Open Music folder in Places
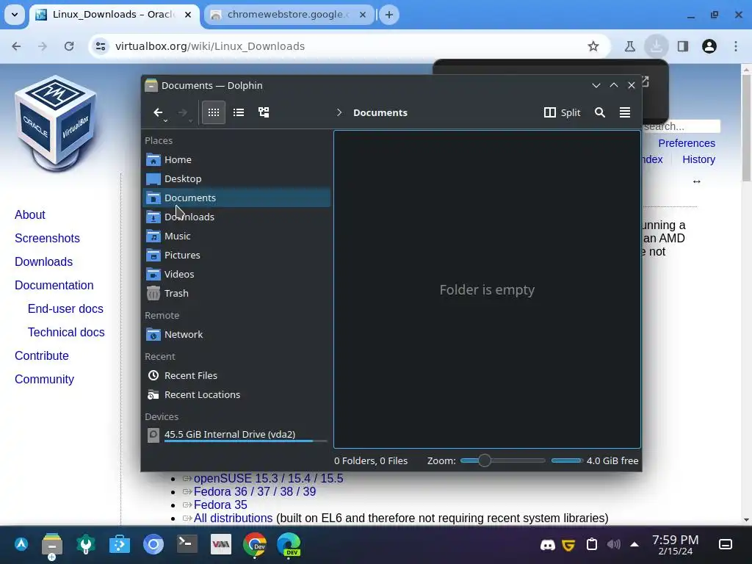Screen dimensions: 752x564 pyautogui.click(x=236, y=236)
